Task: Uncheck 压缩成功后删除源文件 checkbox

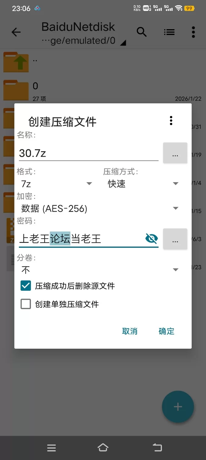Action: (26, 286)
